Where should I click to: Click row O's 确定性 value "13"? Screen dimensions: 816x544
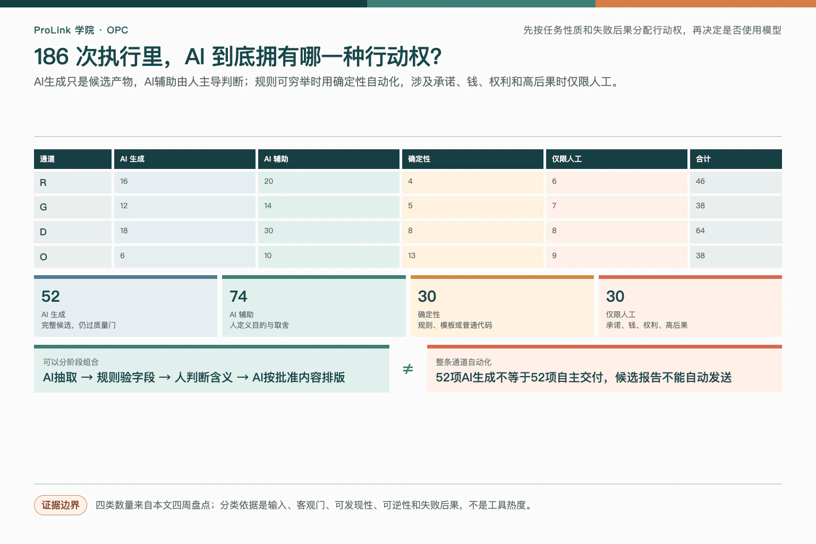click(x=412, y=256)
